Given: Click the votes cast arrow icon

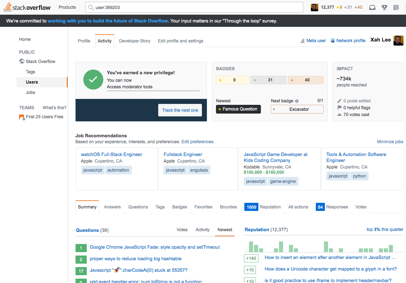Looking at the screenshot, I should [x=340, y=115].
